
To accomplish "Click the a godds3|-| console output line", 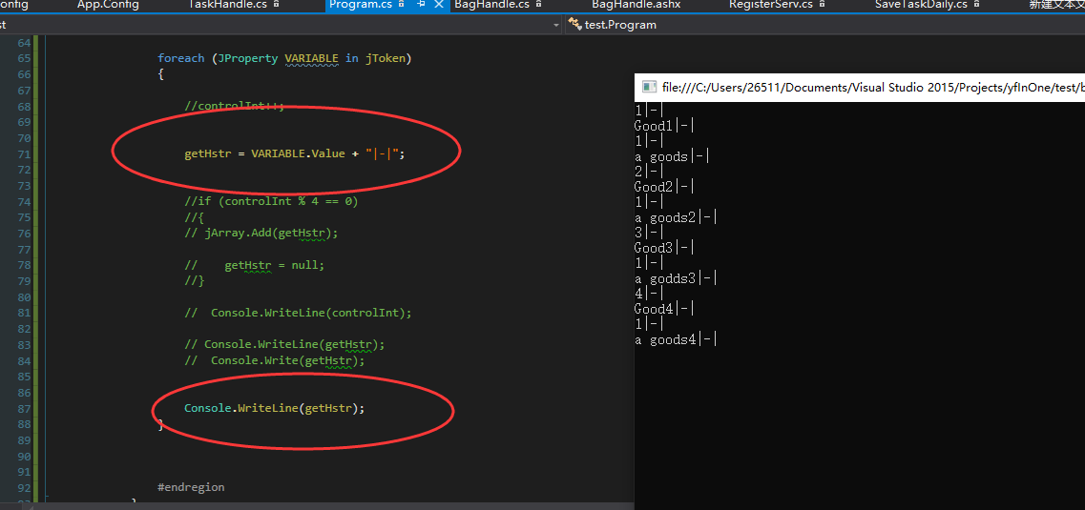I will pyautogui.click(x=676, y=277).
